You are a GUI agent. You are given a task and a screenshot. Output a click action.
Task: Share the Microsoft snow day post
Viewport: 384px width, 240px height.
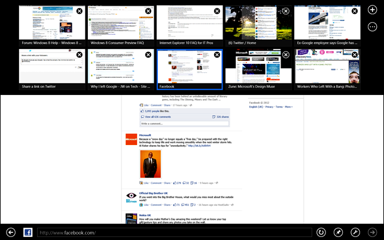click(167, 183)
